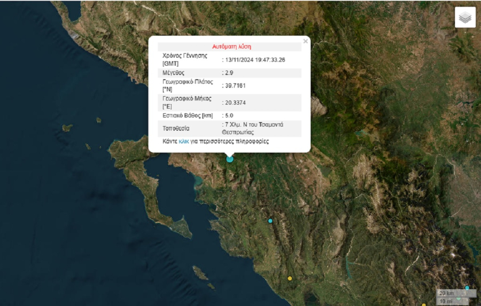Click the red Αυτόματη λύση header
This screenshot has height=306, width=481.
pyautogui.click(x=231, y=47)
